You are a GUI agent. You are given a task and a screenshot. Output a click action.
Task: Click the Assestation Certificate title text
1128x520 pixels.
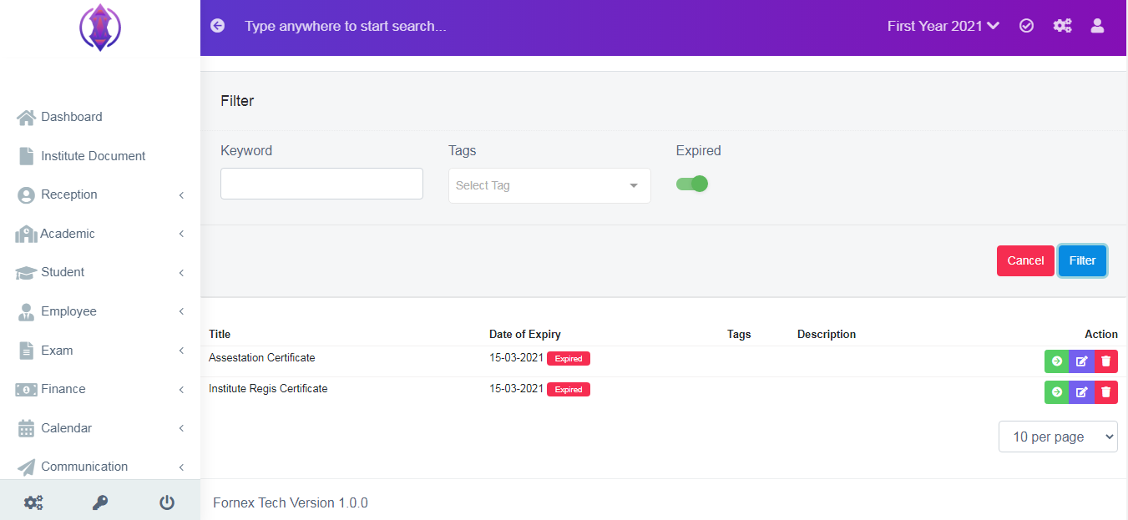click(262, 357)
